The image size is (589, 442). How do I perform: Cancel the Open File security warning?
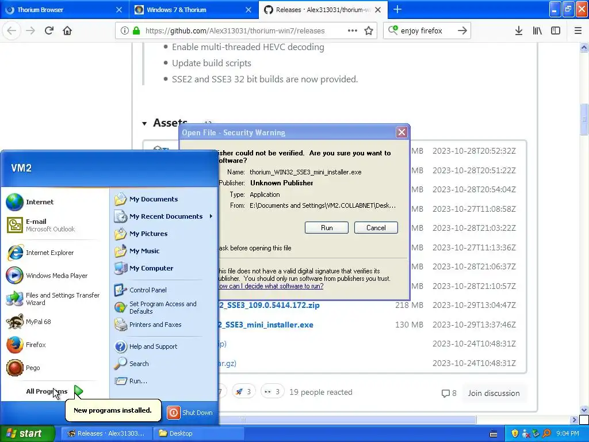376,228
